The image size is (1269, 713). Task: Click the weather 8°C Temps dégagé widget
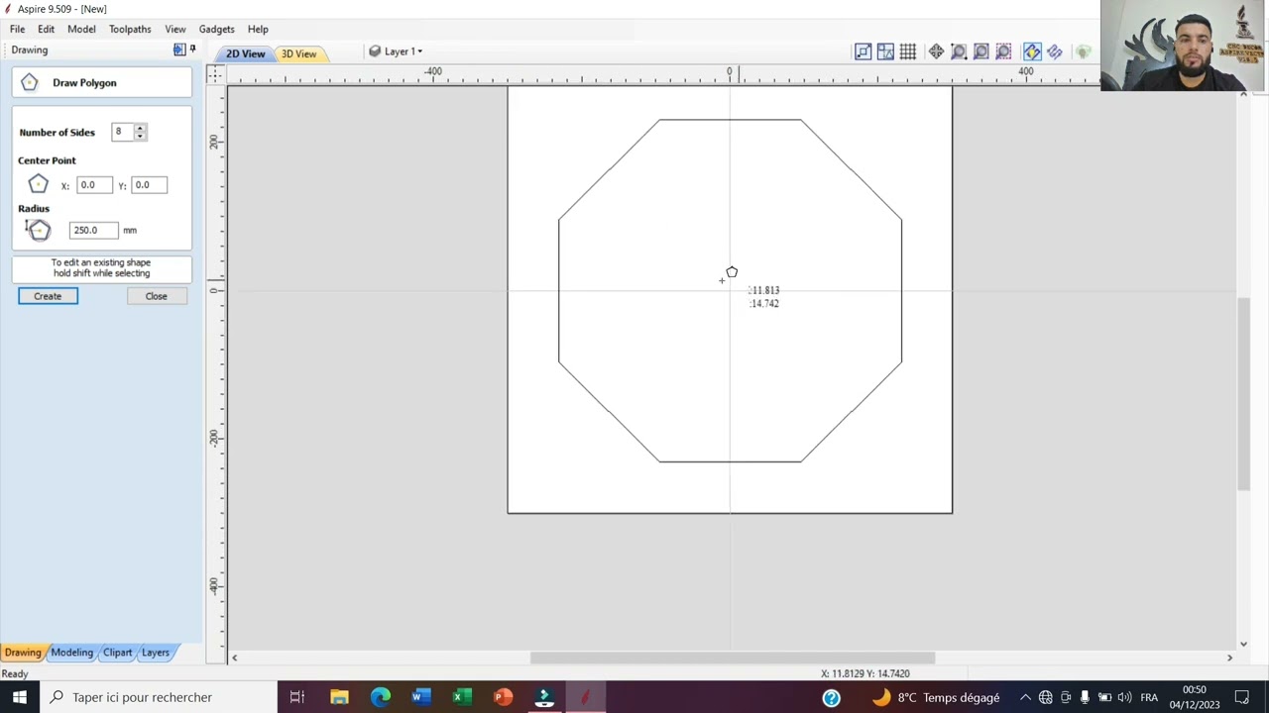936,697
